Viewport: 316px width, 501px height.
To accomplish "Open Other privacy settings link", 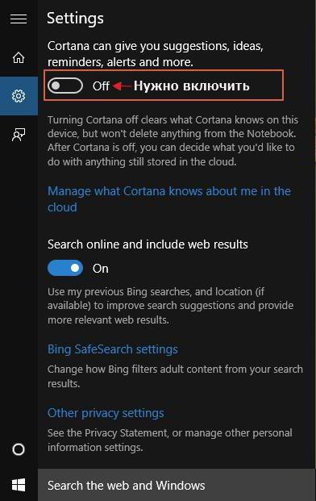I will (x=106, y=413).
